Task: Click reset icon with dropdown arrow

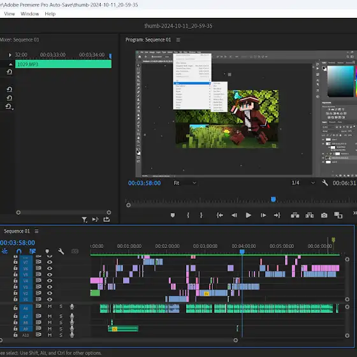Action: (9, 106)
